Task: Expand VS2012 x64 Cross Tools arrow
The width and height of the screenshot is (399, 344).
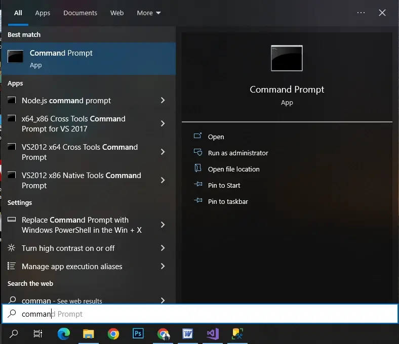Action: [x=163, y=152]
